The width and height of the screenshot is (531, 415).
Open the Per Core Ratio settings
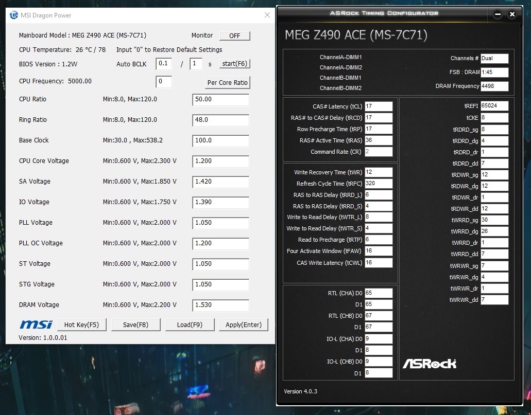(228, 82)
